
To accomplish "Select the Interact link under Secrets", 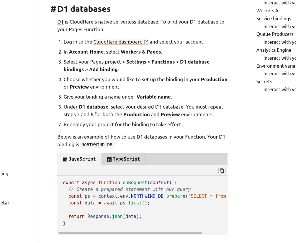I will (279, 89).
